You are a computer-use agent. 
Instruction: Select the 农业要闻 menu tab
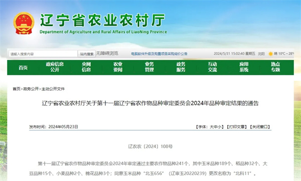(x=118, y=67)
